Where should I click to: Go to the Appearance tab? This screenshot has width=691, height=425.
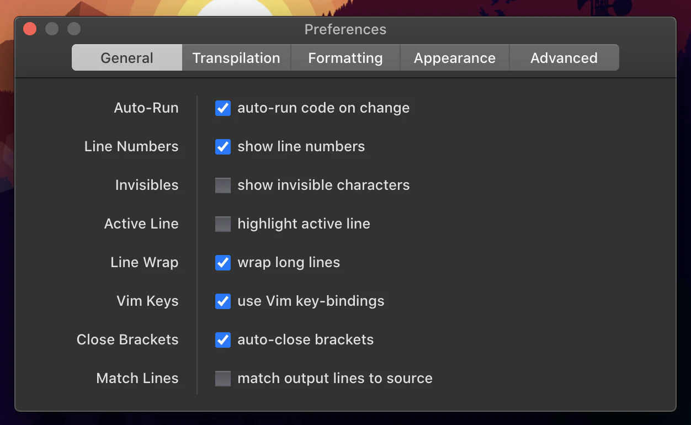pos(455,58)
